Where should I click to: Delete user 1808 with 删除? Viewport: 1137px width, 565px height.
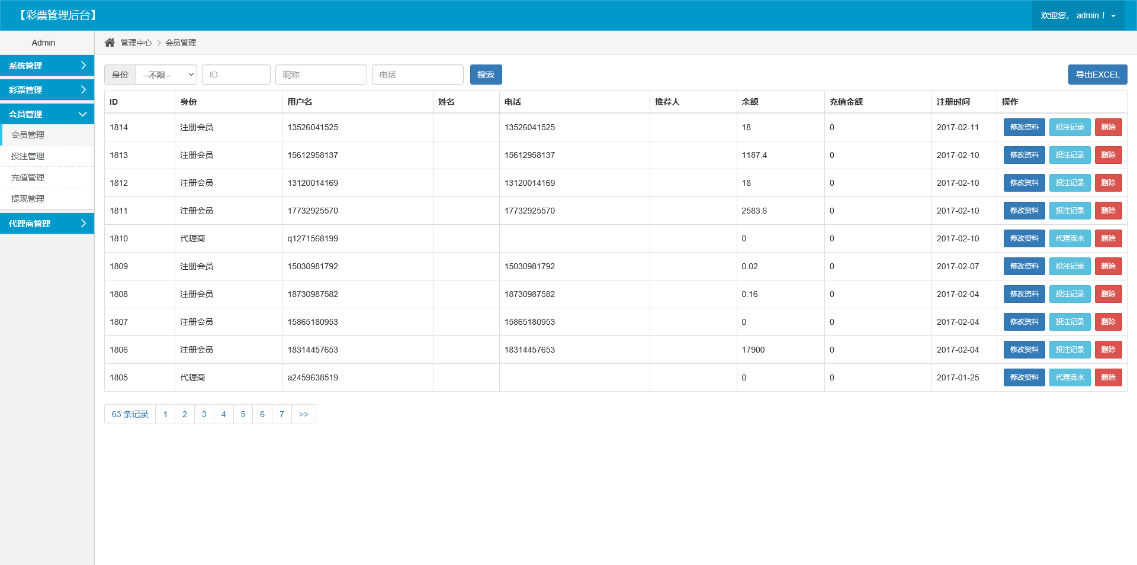click(1108, 294)
